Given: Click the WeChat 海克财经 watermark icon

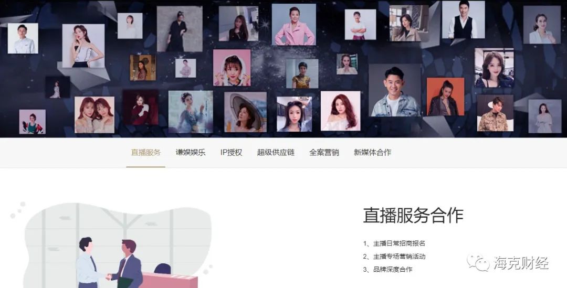Looking at the screenshot, I should (478, 263).
